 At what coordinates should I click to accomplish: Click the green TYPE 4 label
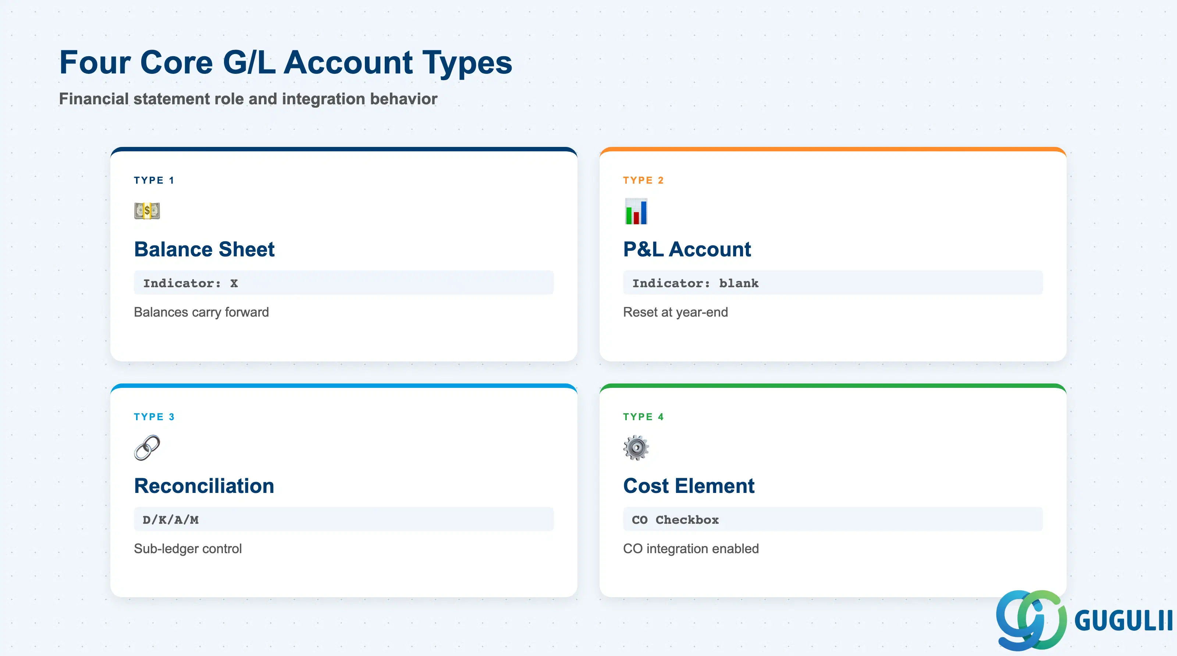(643, 417)
